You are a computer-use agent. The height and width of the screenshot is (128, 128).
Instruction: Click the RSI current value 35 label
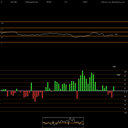[x=116, y=34]
